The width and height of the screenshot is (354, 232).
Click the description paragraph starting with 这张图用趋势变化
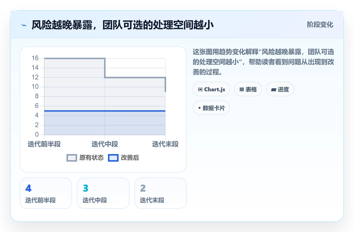click(x=263, y=62)
